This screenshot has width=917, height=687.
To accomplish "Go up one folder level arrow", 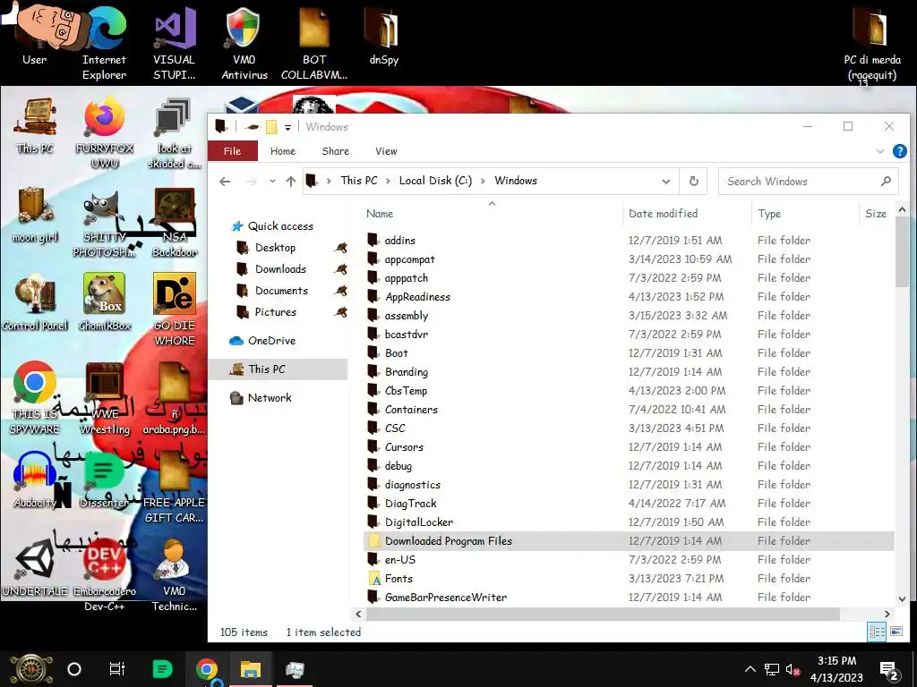I will [x=291, y=182].
